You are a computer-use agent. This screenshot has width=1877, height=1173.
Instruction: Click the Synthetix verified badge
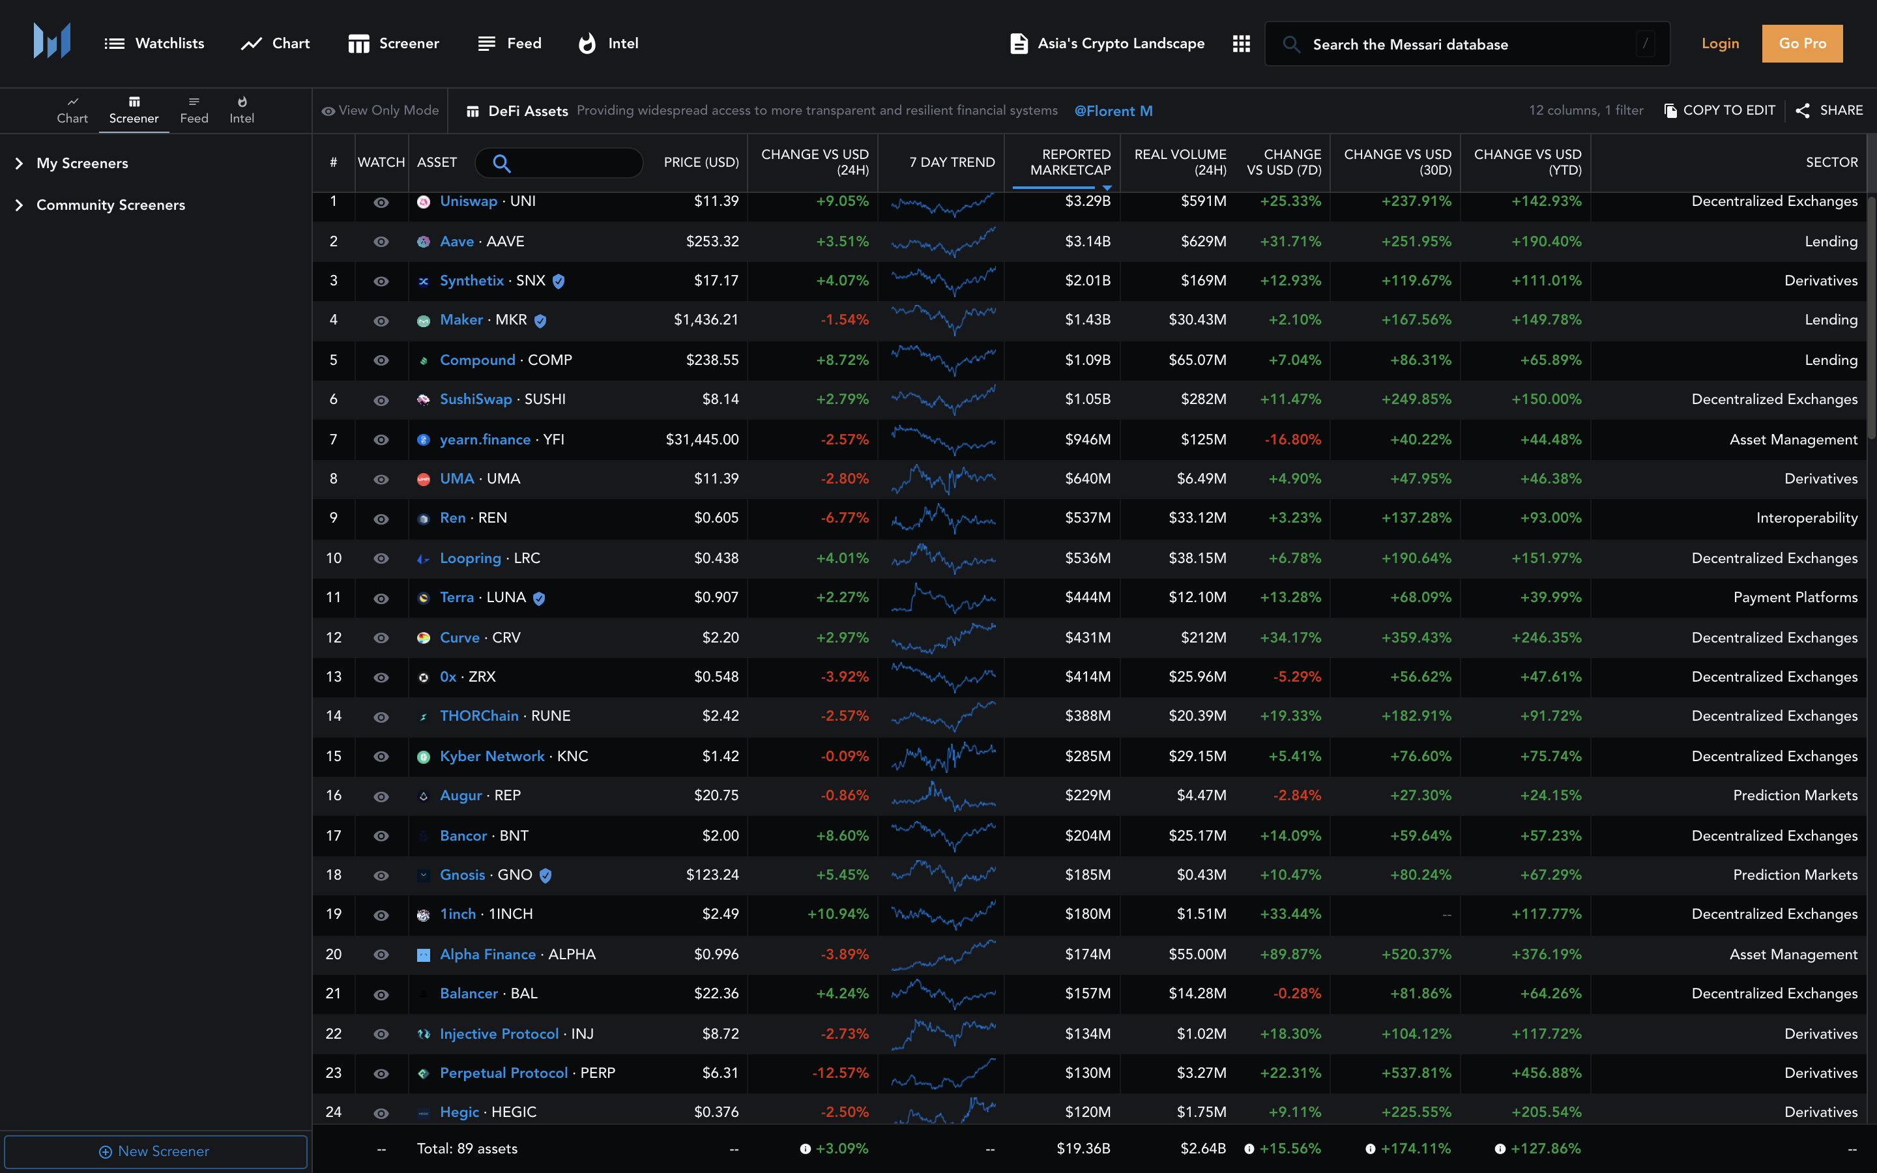coord(559,282)
